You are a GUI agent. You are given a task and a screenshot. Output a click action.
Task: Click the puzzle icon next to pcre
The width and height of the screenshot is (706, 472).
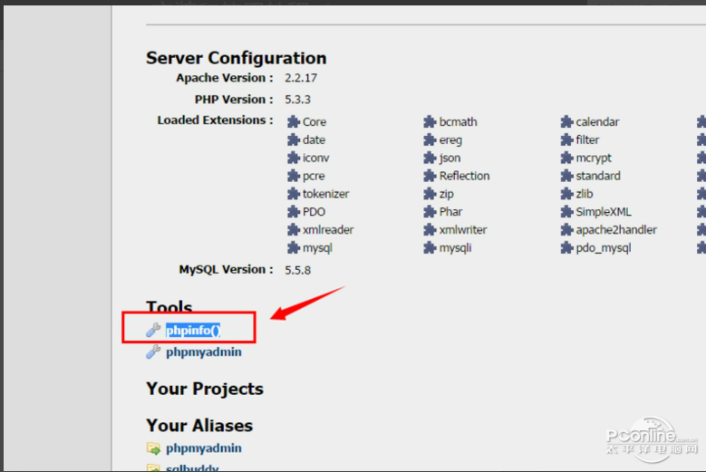294,176
